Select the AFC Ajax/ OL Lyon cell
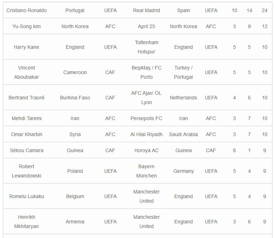This screenshot has height=238, width=275. (146, 98)
